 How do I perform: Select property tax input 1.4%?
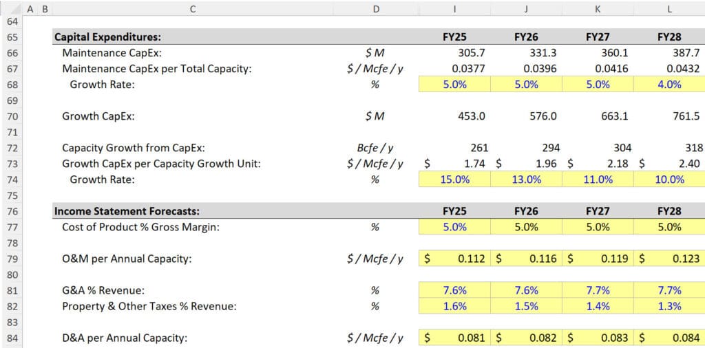tap(598, 306)
